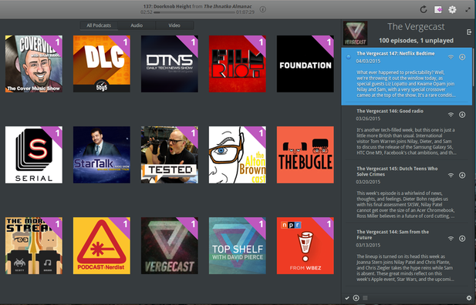Click the refresh feeds icon
The width and height of the screenshot is (476, 305).
(424, 9)
